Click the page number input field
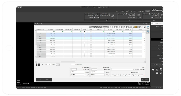The image size is (181, 96). [x=49, y=64]
